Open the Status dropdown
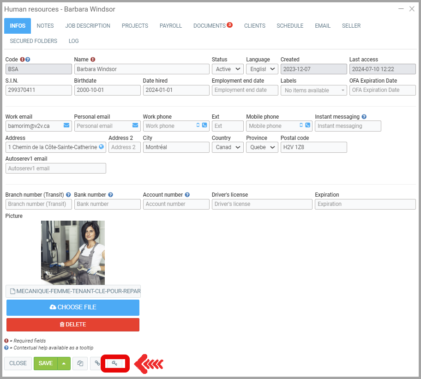The height and width of the screenshot is (379, 421). pyautogui.click(x=228, y=69)
